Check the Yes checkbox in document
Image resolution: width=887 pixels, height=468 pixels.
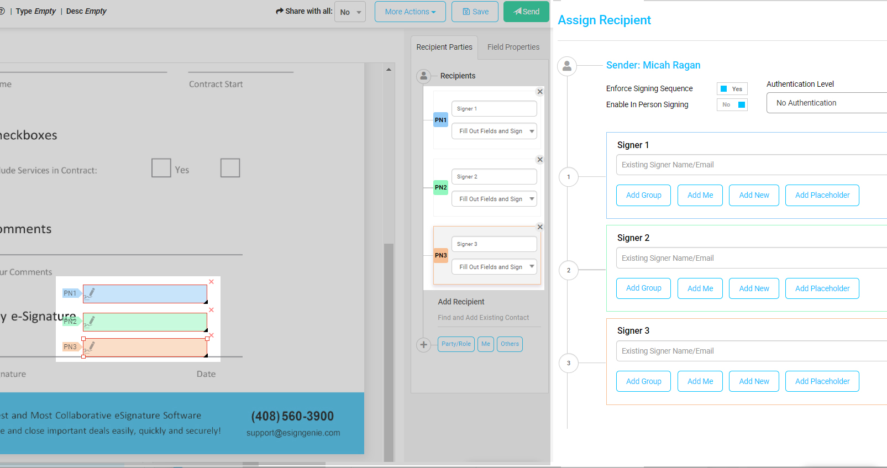tap(161, 168)
